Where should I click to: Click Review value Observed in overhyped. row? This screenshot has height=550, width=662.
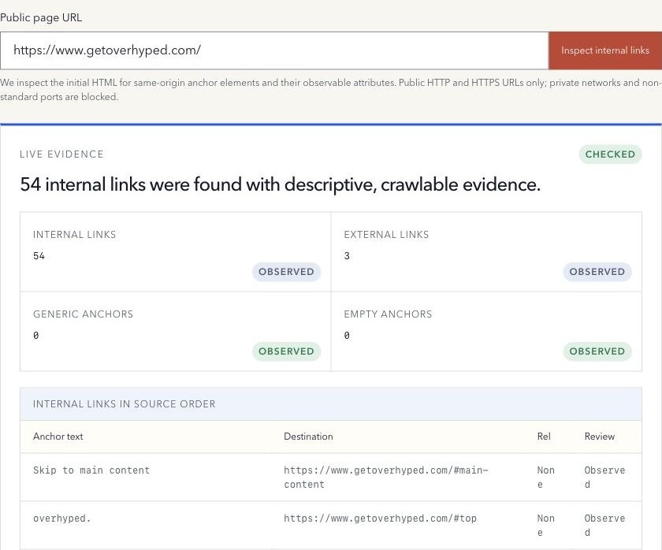(604, 526)
